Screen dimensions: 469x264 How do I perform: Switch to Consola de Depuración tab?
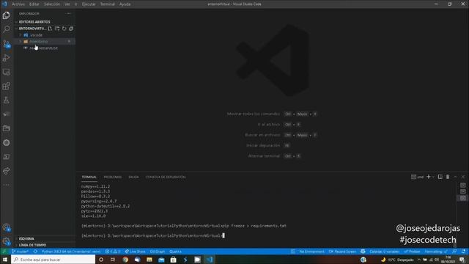[166, 177]
